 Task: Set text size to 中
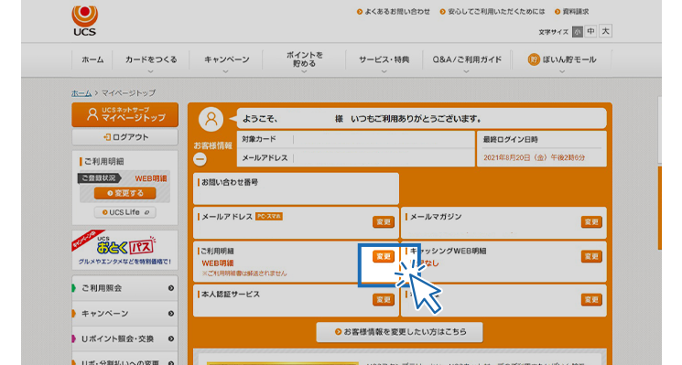[x=590, y=32]
